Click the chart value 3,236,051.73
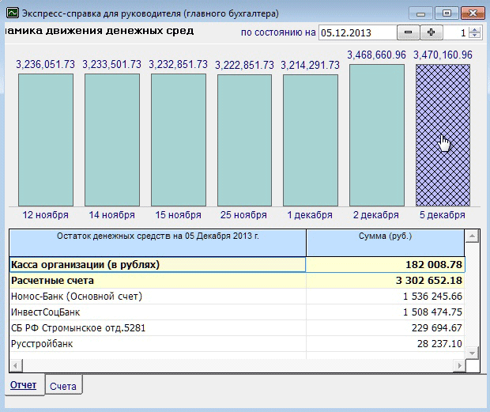The image size is (490, 412). pos(46,65)
